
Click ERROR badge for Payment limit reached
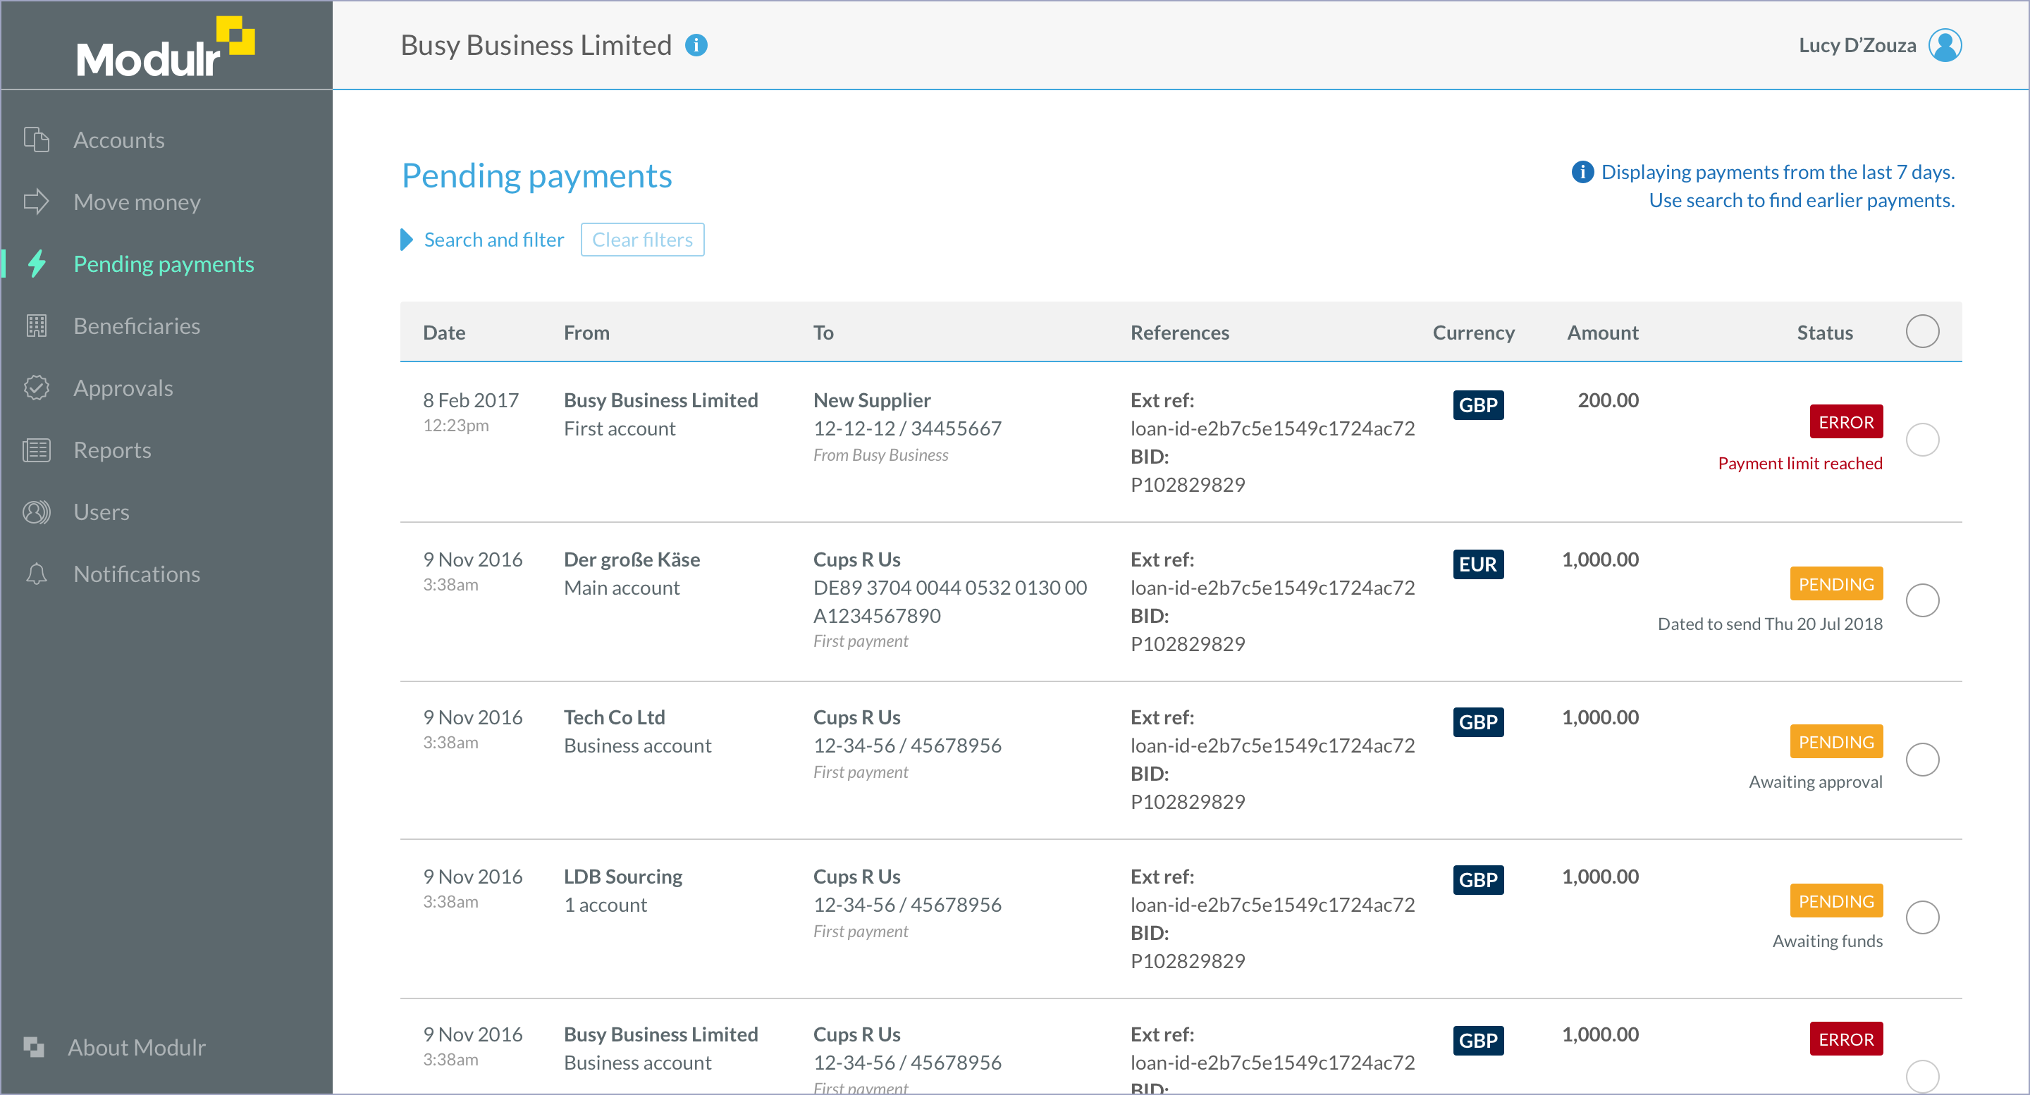coord(1845,421)
